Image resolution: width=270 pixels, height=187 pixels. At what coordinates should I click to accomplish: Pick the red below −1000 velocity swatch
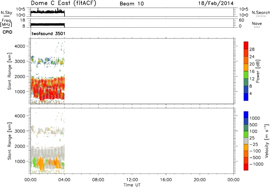click(246, 167)
